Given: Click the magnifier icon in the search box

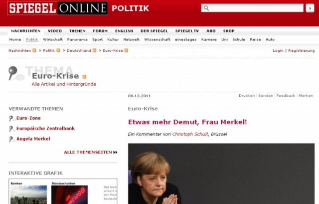Looking at the screenshot, I should pos(206,8).
